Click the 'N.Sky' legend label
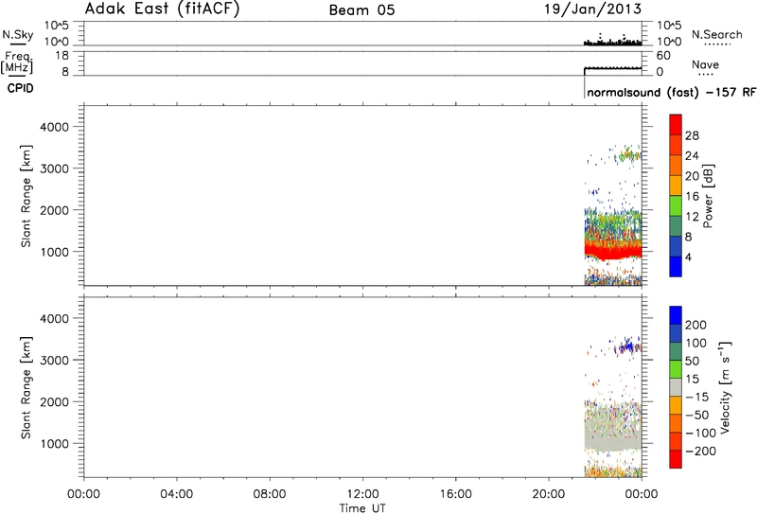 [18, 35]
